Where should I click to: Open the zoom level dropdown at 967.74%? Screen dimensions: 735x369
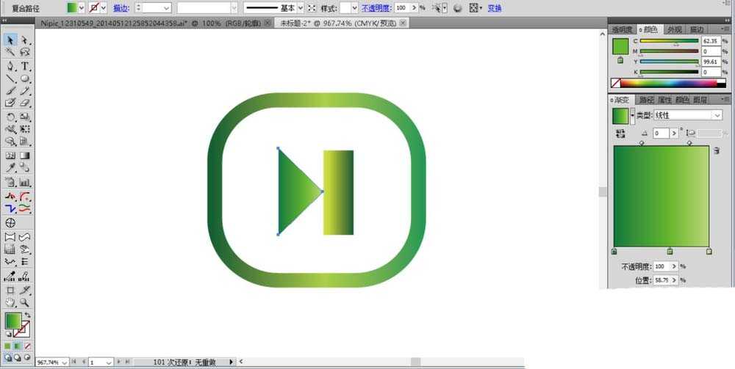(x=63, y=362)
